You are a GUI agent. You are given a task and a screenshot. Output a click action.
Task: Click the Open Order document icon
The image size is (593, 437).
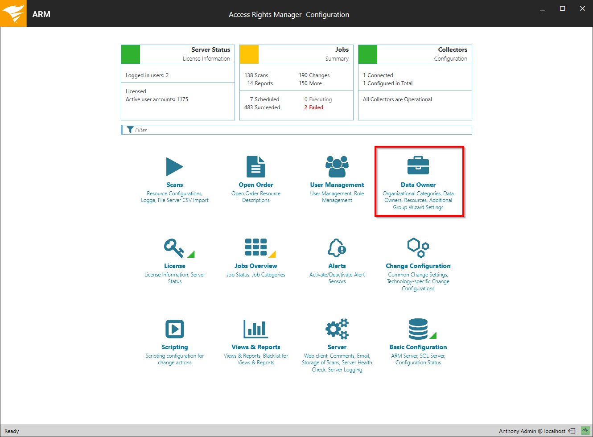click(255, 167)
